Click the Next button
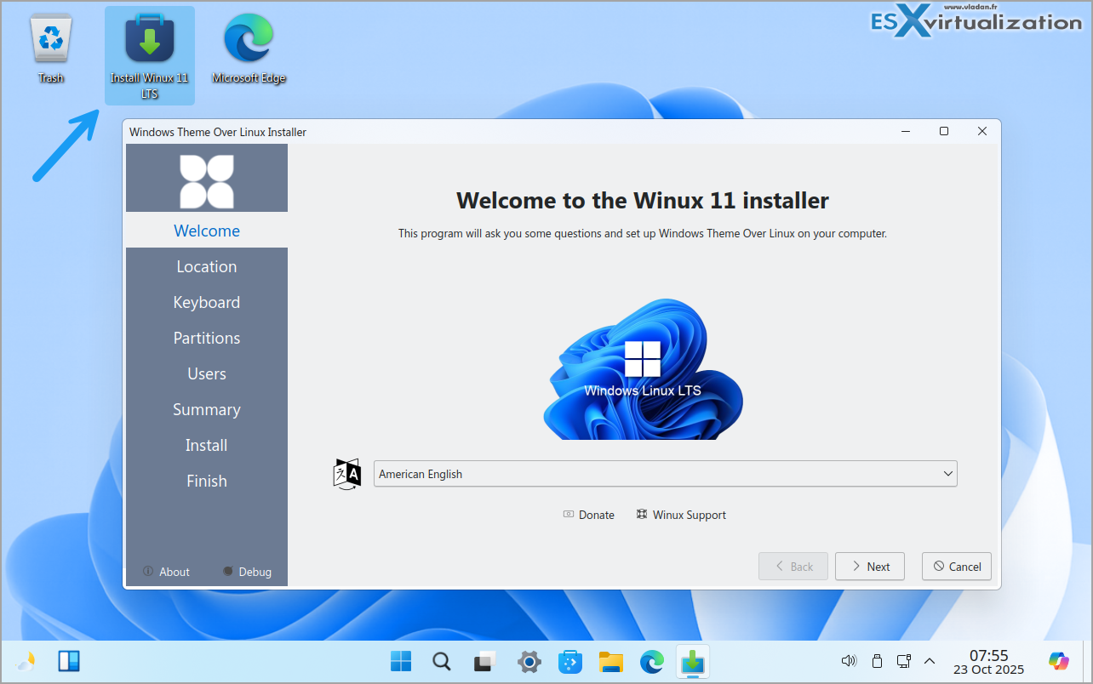The image size is (1093, 684). (869, 567)
